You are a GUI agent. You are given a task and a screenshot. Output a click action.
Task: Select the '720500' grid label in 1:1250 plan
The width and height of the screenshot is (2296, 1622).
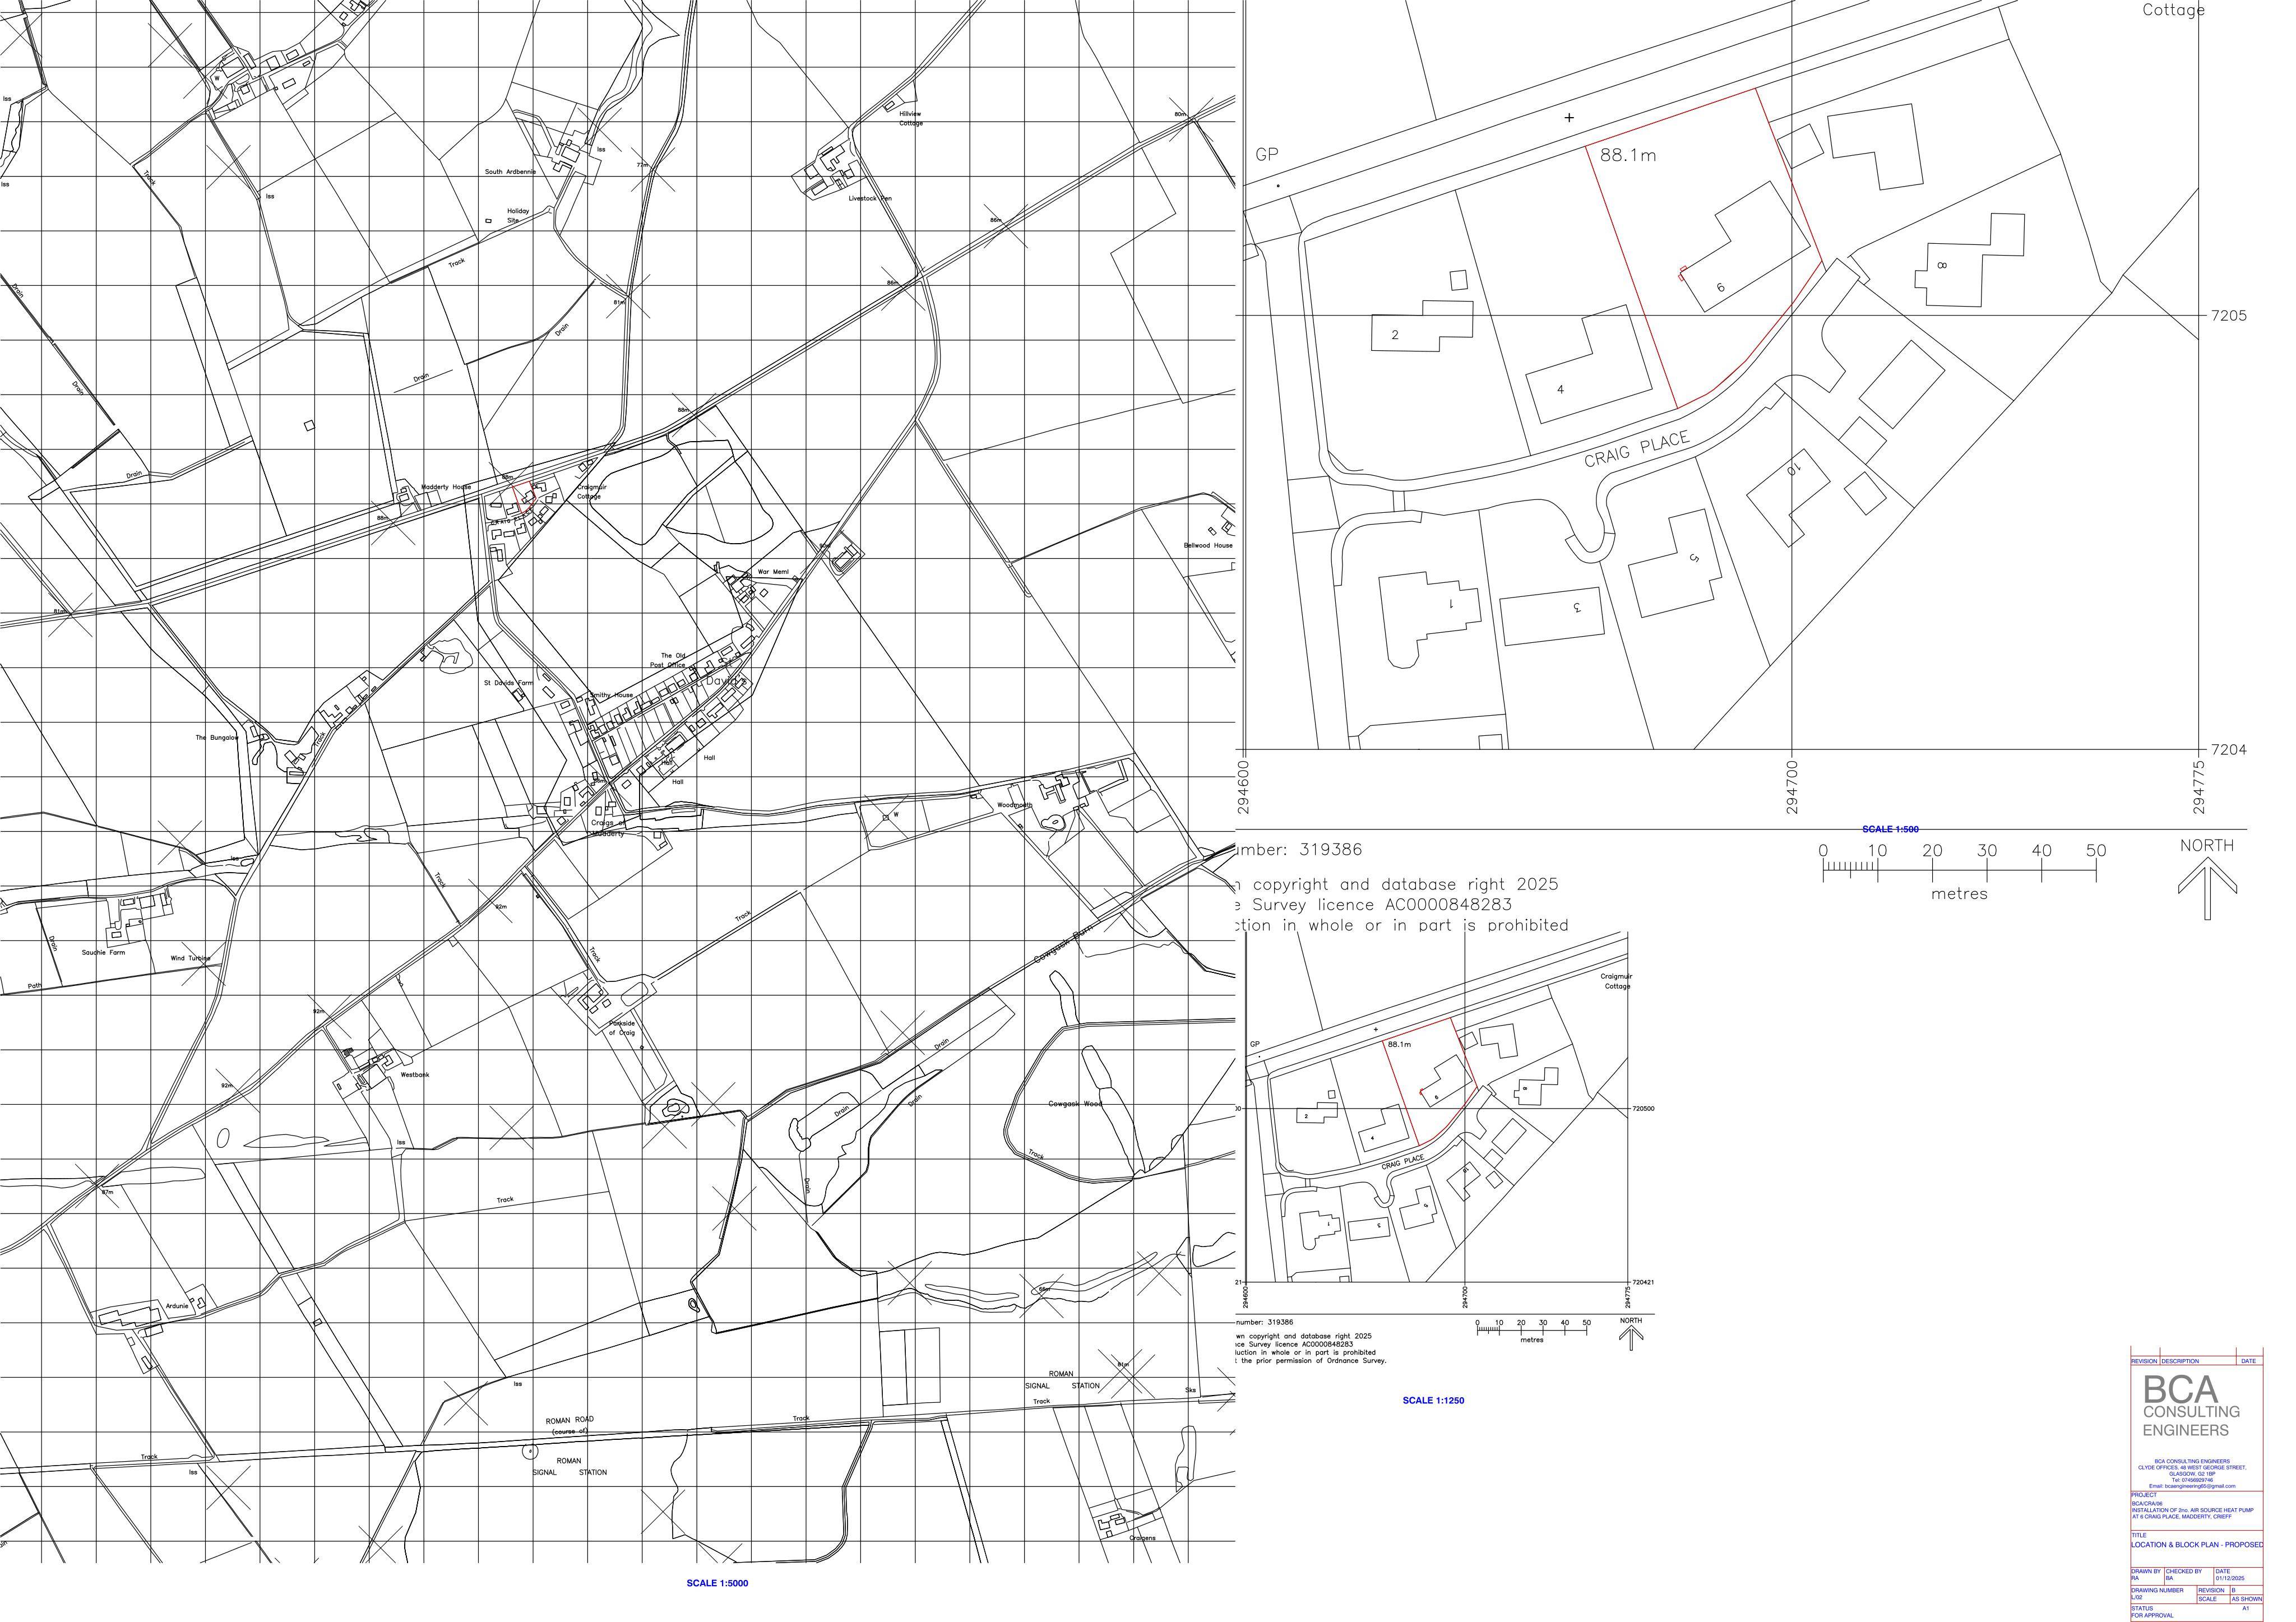(x=1644, y=1108)
